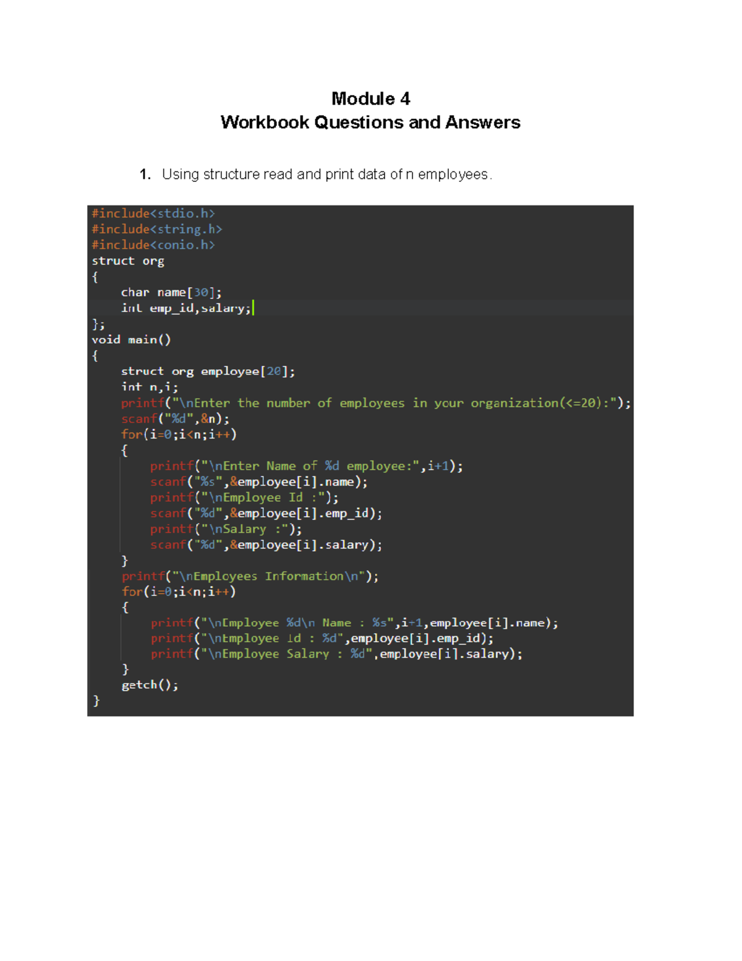Click the #include<stdio.h> line
This screenshot has width=742, height=961.
(152, 213)
